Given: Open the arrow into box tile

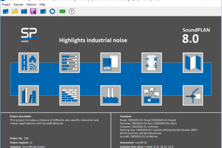Looking at the screenshot, I should click(x=193, y=95).
